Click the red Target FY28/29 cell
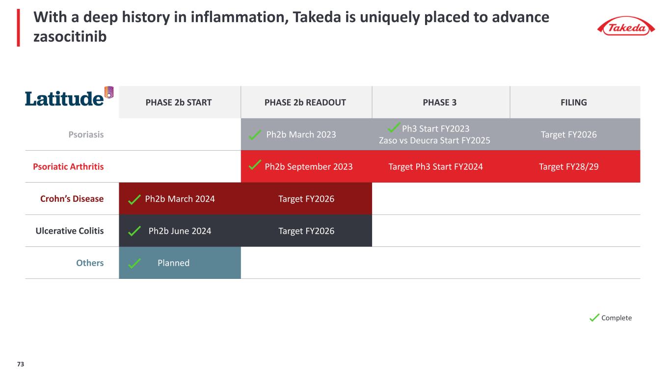The image size is (670, 377). point(568,166)
